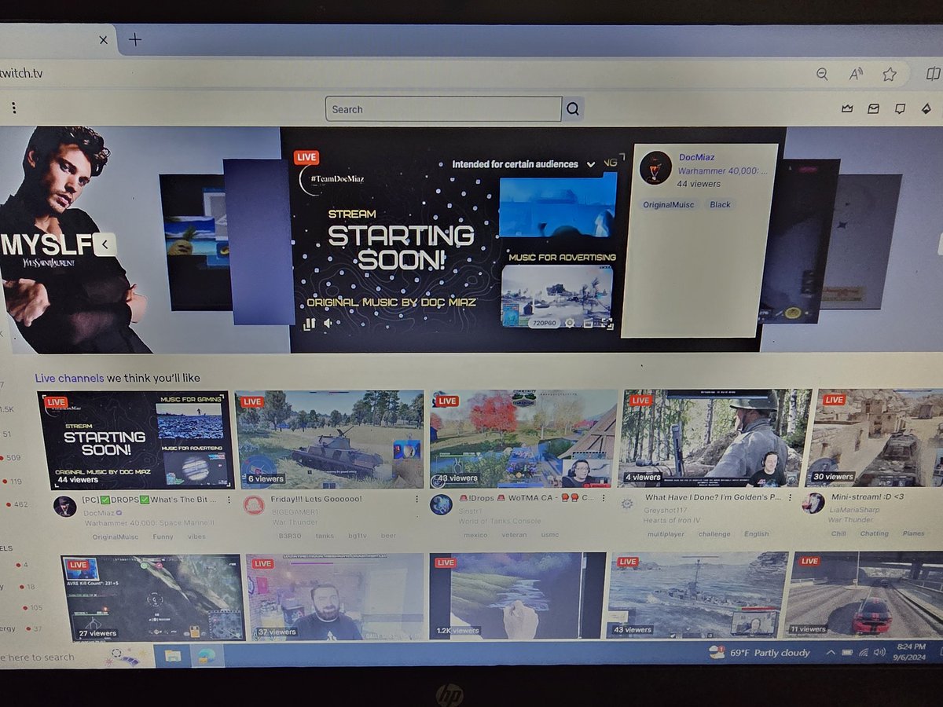Open File Explorer from the taskbar
Image resolution: width=943 pixels, height=707 pixels.
click(173, 655)
